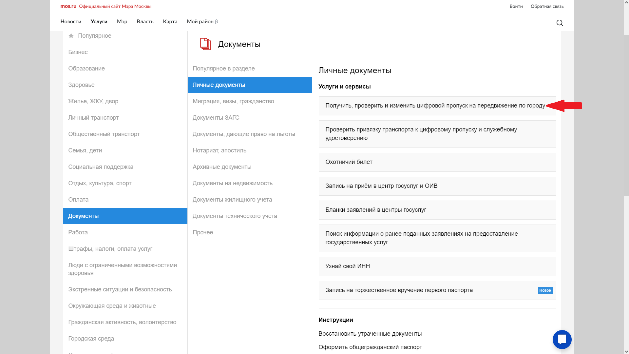
Task: Click the mos.ru logo
Action: 68,6
